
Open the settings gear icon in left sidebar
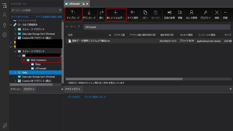(x=4, y=35)
